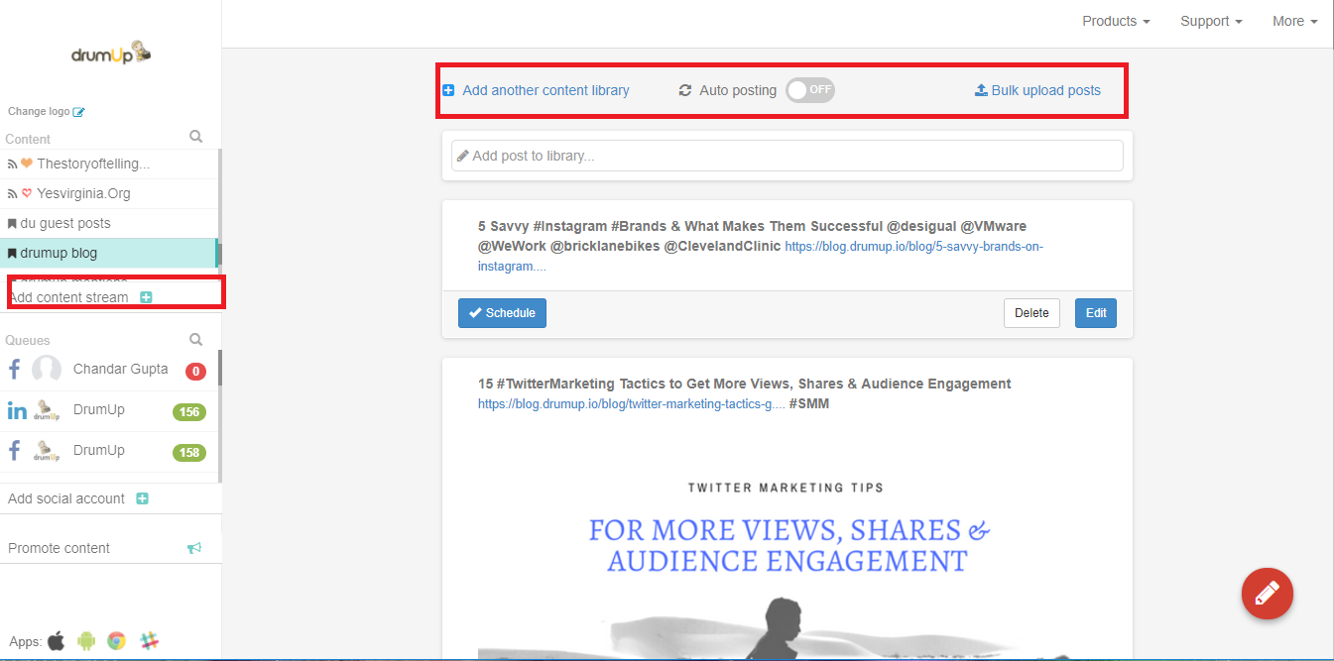
Task: Click Promote content
Action: click(59, 548)
